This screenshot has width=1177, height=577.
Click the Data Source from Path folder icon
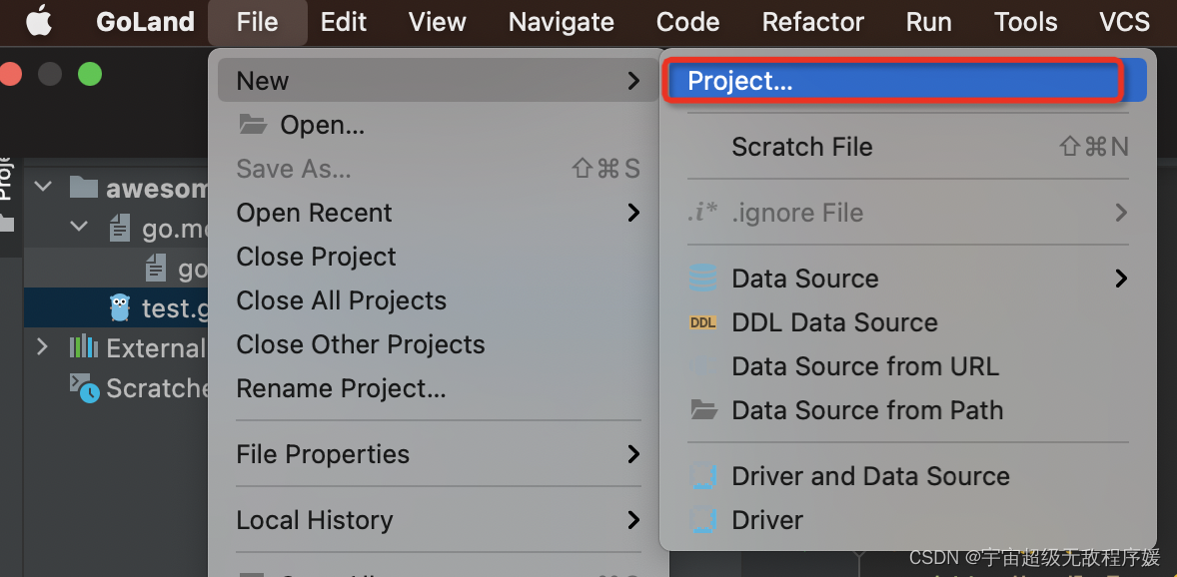(703, 410)
